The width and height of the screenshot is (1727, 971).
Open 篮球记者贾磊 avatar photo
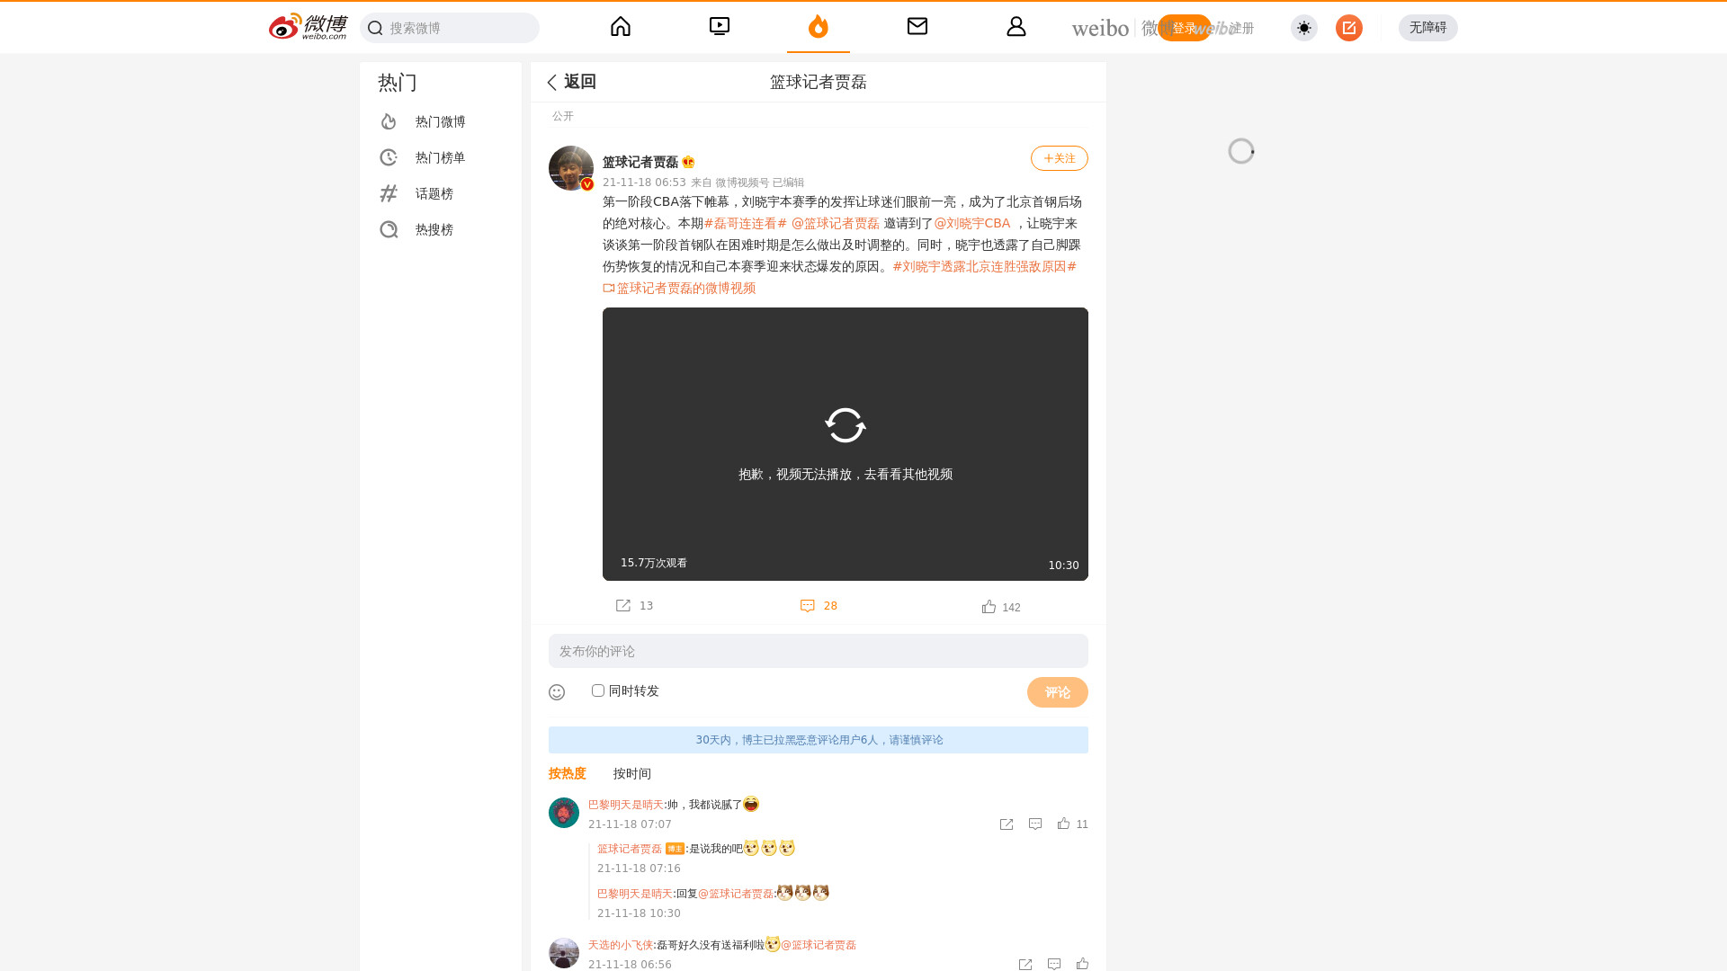point(571,168)
